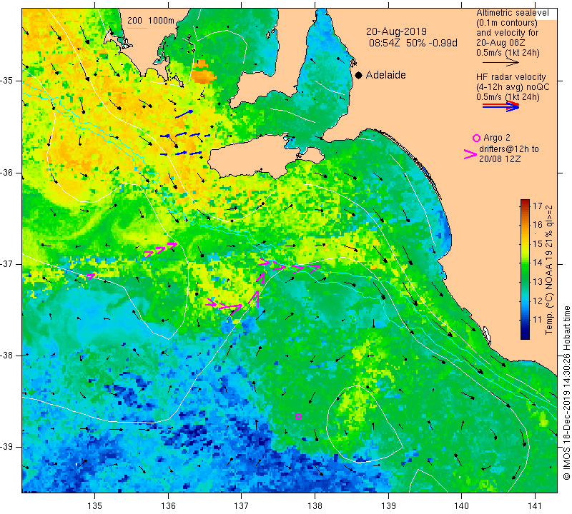Click the '20/08 12Z' drifter date text
The height and width of the screenshot is (514, 572).
pos(499,158)
